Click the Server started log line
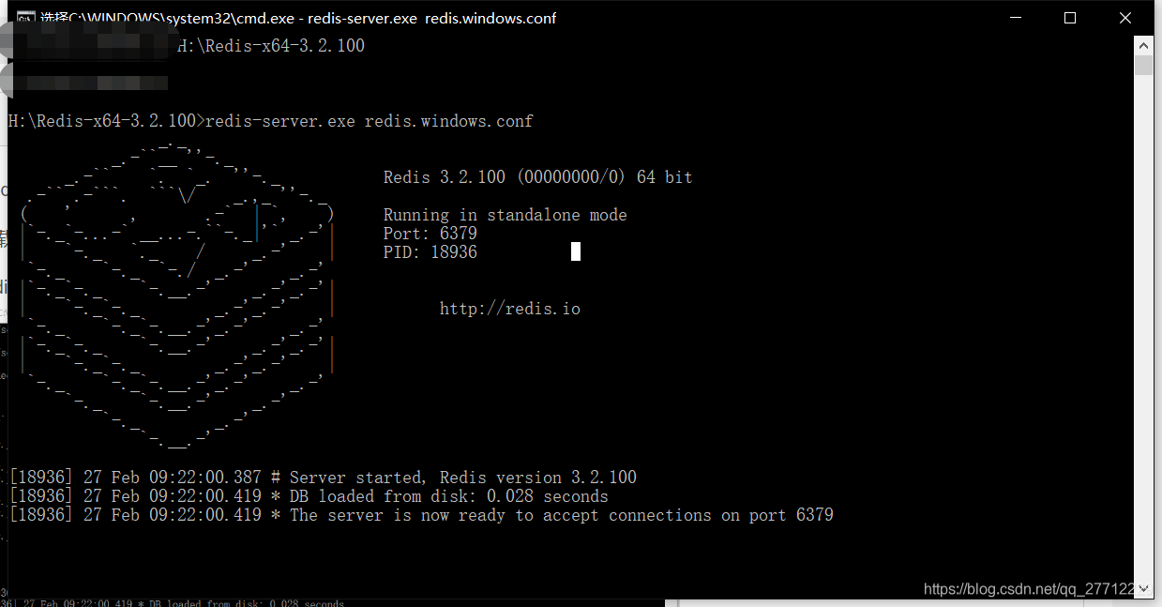The height and width of the screenshot is (607, 1162). coord(323,478)
